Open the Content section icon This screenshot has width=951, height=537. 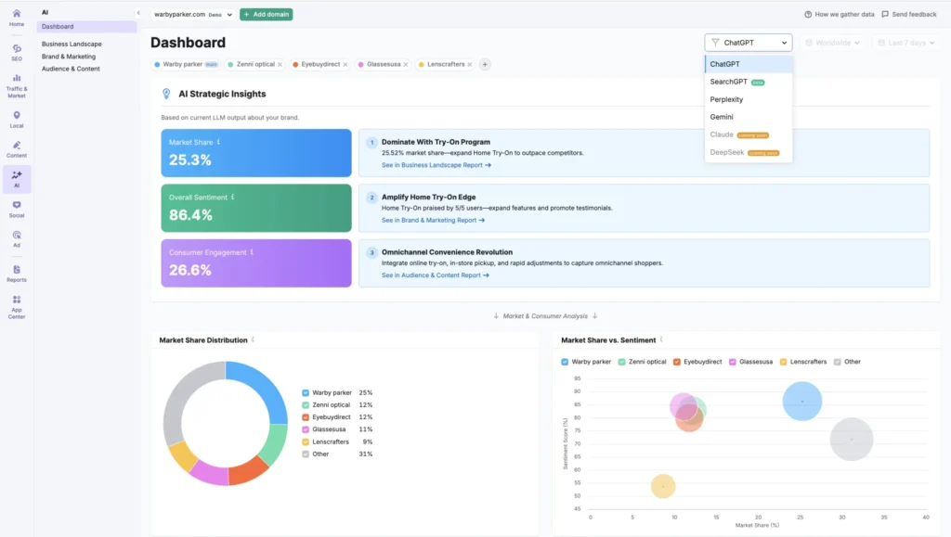click(16, 148)
